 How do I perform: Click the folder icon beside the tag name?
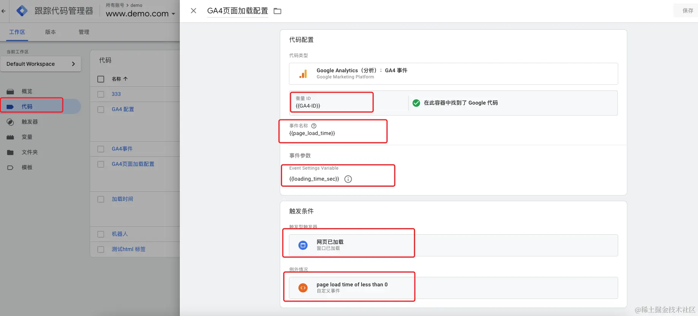pyautogui.click(x=278, y=11)
